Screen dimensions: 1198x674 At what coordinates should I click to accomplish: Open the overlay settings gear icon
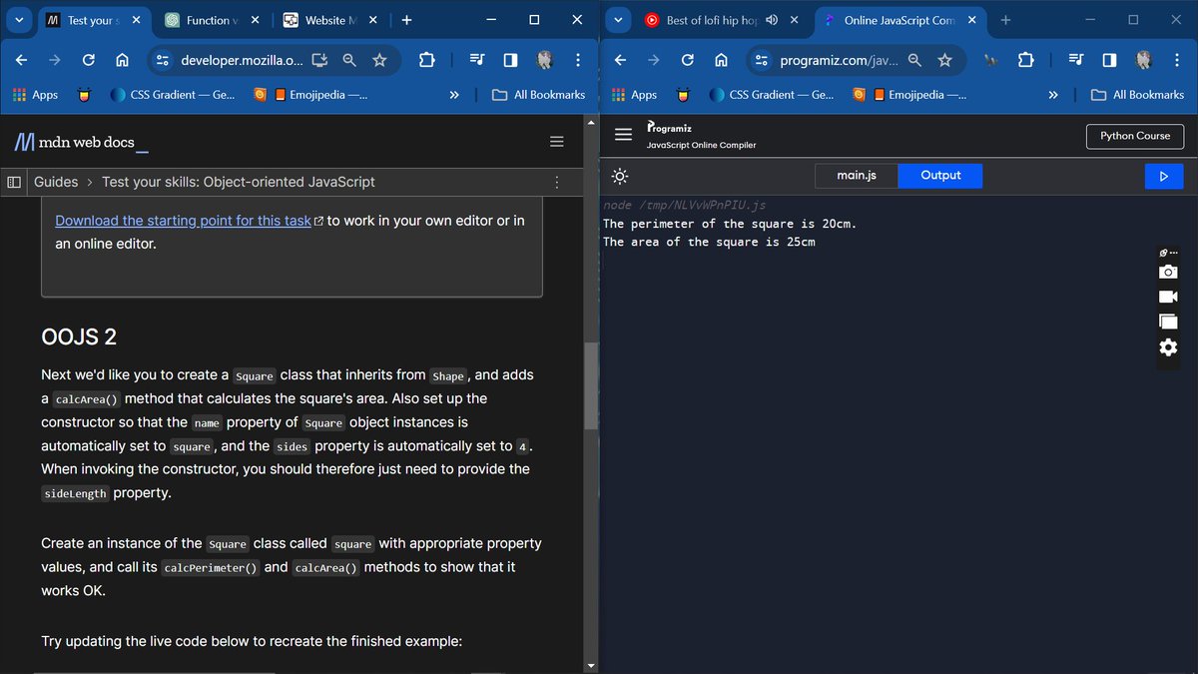point(1168,347)
